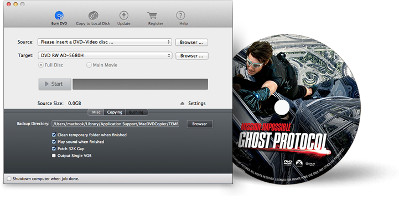Screen dimensions: 399x200
Task: Toggle Play sound when finished checkbox
Action: pos(54,141)
